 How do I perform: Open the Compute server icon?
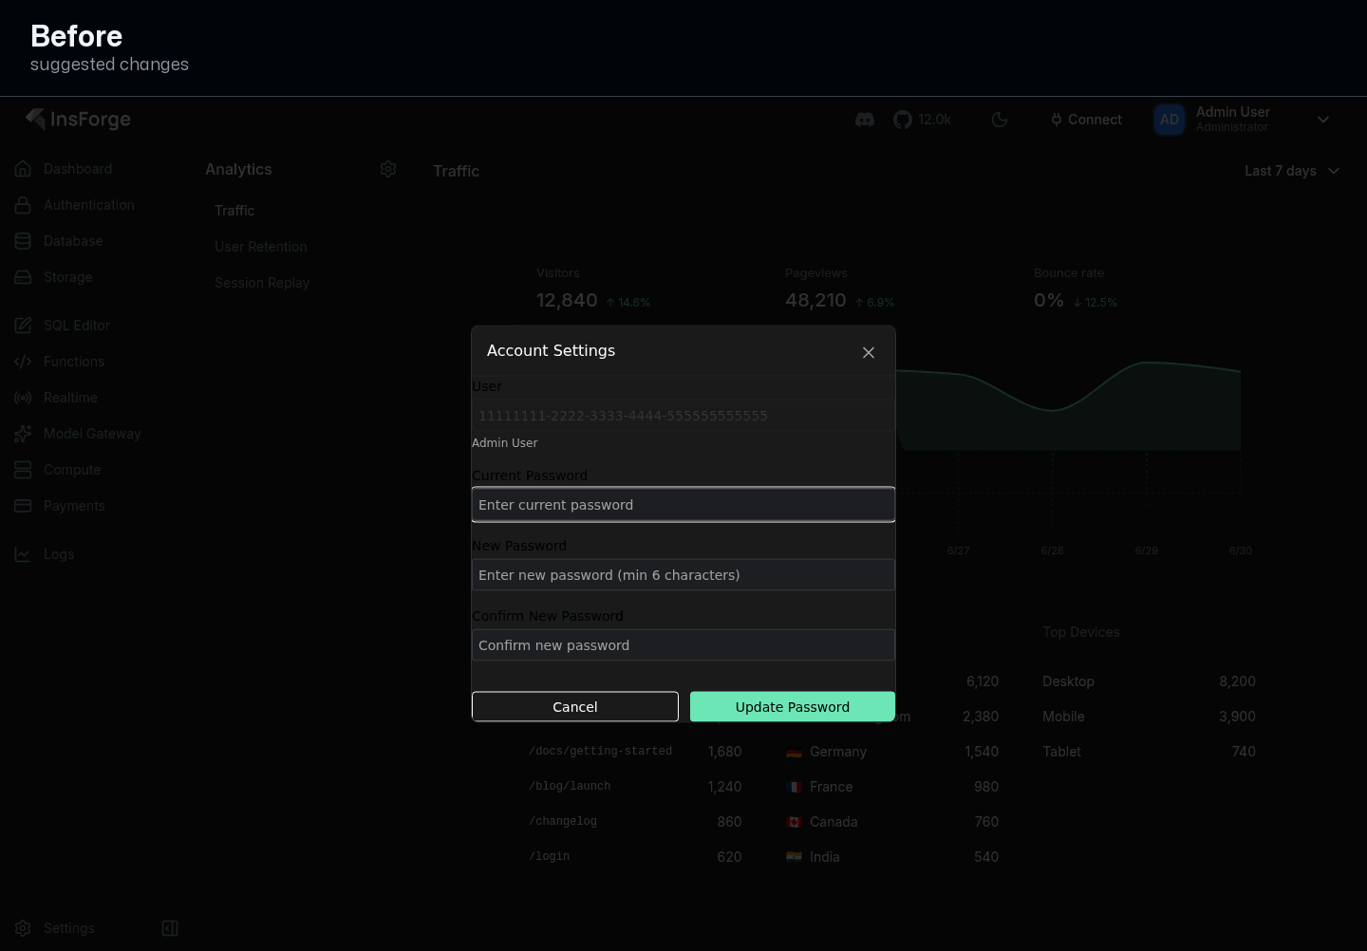click(x=24, y=470)
